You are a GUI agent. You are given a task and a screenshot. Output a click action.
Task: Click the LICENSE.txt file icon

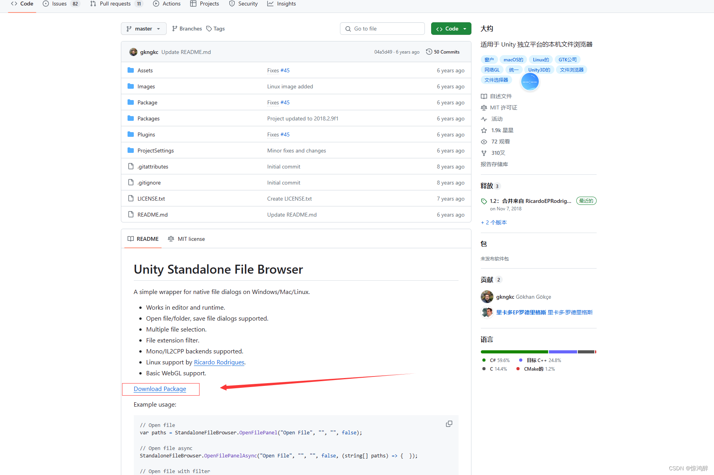click(x=131, y=199)
